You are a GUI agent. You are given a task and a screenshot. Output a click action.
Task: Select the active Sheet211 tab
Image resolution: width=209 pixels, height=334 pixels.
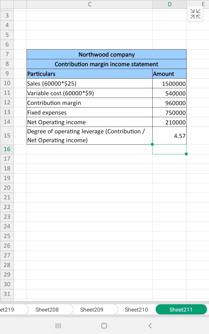[x=181, y=309]
